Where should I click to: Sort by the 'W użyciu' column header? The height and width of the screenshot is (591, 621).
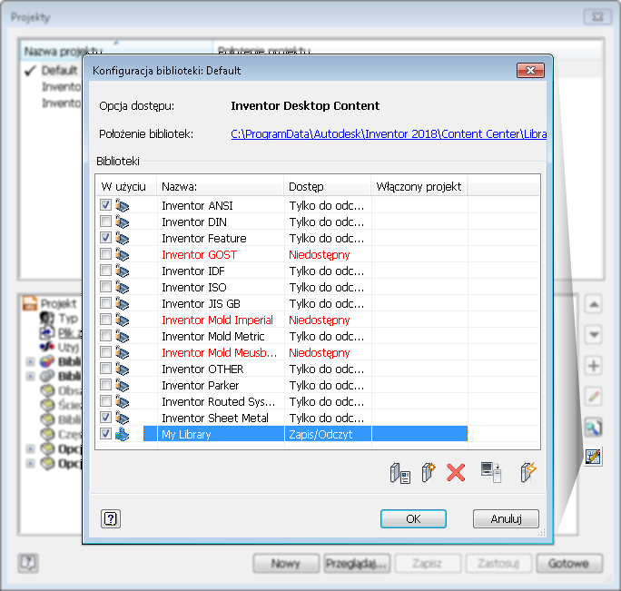(x=126, y=186)
